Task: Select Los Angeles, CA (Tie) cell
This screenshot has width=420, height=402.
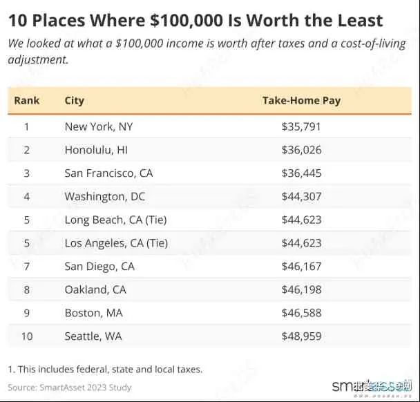Action: [116, 243]
